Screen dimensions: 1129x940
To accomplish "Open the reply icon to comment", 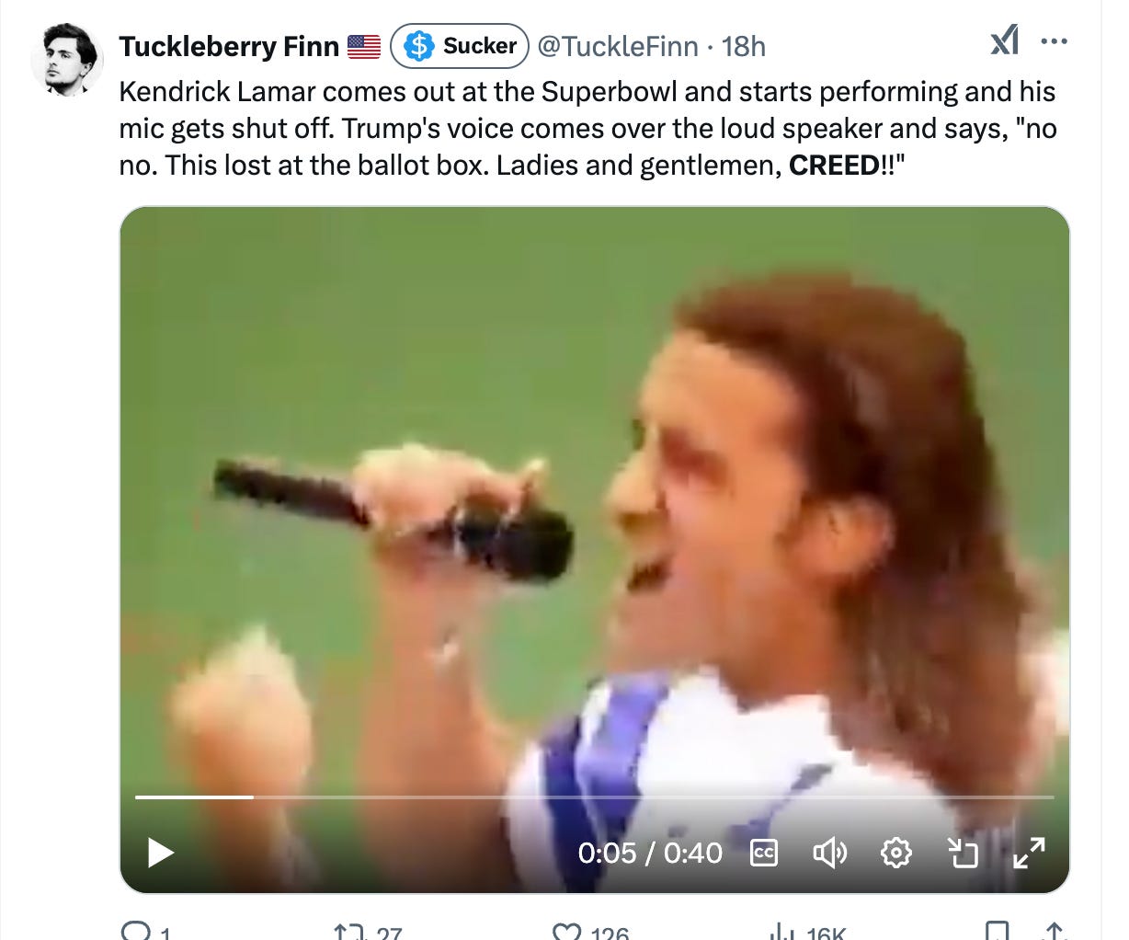I will coord(140,931).
